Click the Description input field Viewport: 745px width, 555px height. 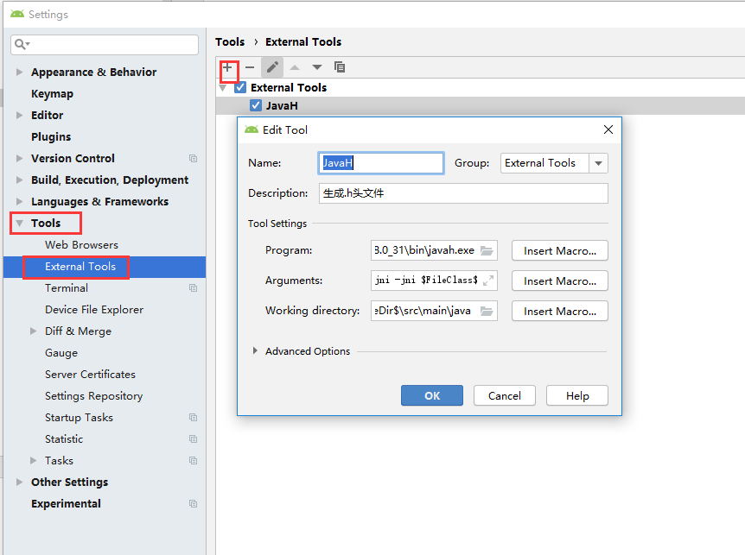pos(463,193)
